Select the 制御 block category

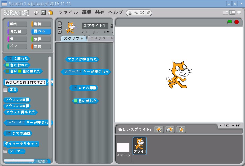41,24
